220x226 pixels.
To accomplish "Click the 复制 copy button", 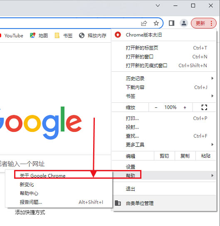I will click(185, 156).
